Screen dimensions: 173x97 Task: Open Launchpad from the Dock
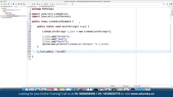click(32, 89)
